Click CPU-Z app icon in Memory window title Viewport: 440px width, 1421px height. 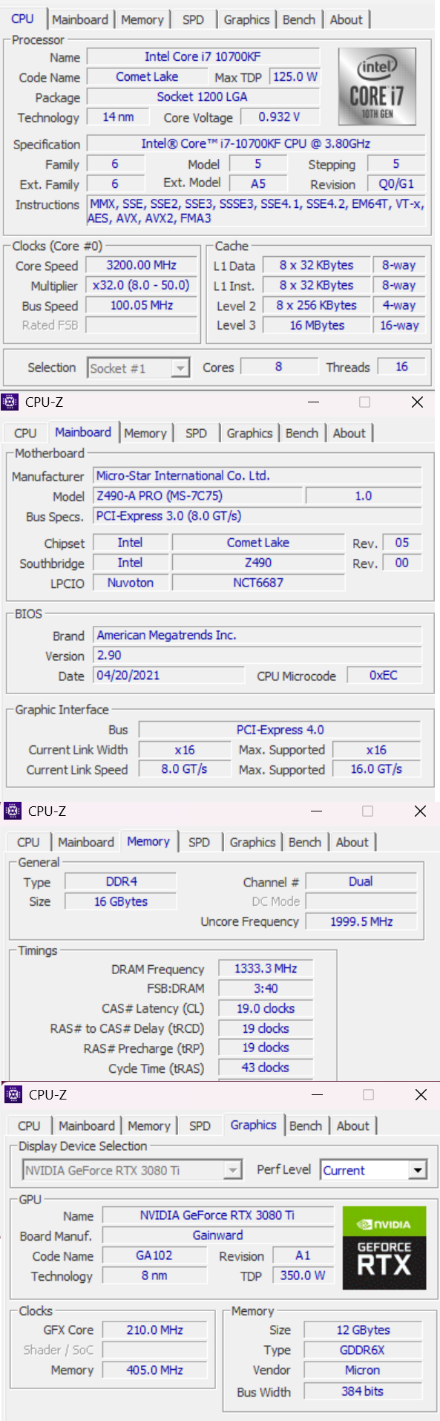coord(12,811)
